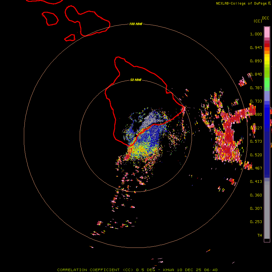Click the 0.733 color scale value
This screenshot has height=272, width=272.
pyautogui.click(x=256, y=101)
